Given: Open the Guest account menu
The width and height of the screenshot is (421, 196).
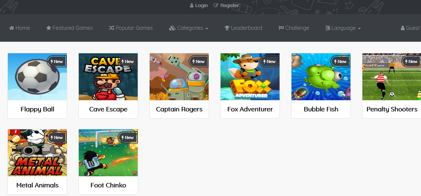Looking at the screenshot, I should (x=410, y=28).
